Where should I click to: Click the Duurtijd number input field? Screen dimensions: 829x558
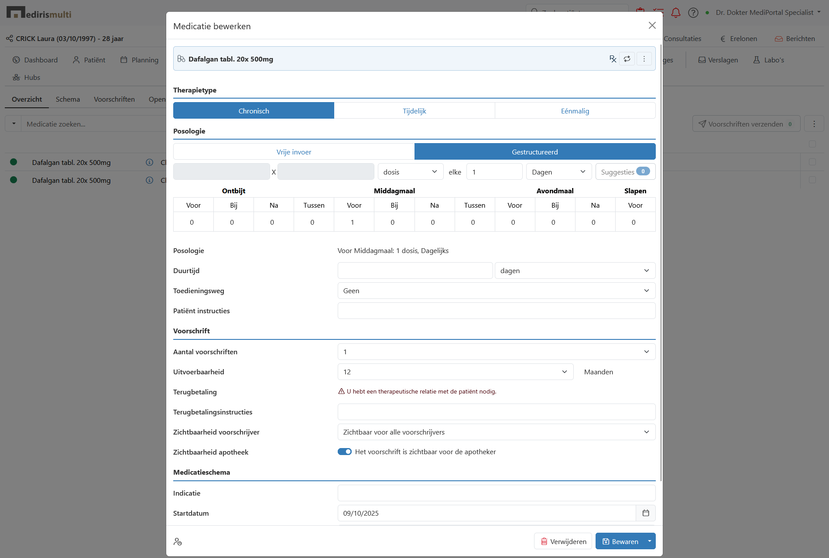tap(415, 270)
